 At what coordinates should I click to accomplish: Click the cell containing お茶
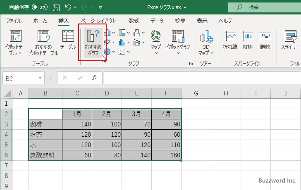click(45, 135)
